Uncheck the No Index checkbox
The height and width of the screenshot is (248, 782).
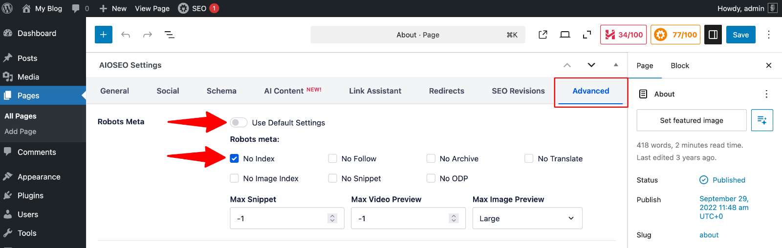click(x=235, y=158)
